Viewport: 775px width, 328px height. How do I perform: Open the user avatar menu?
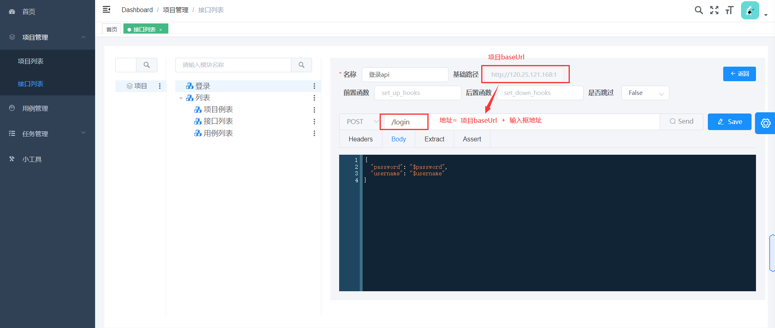tap(750, 10)
